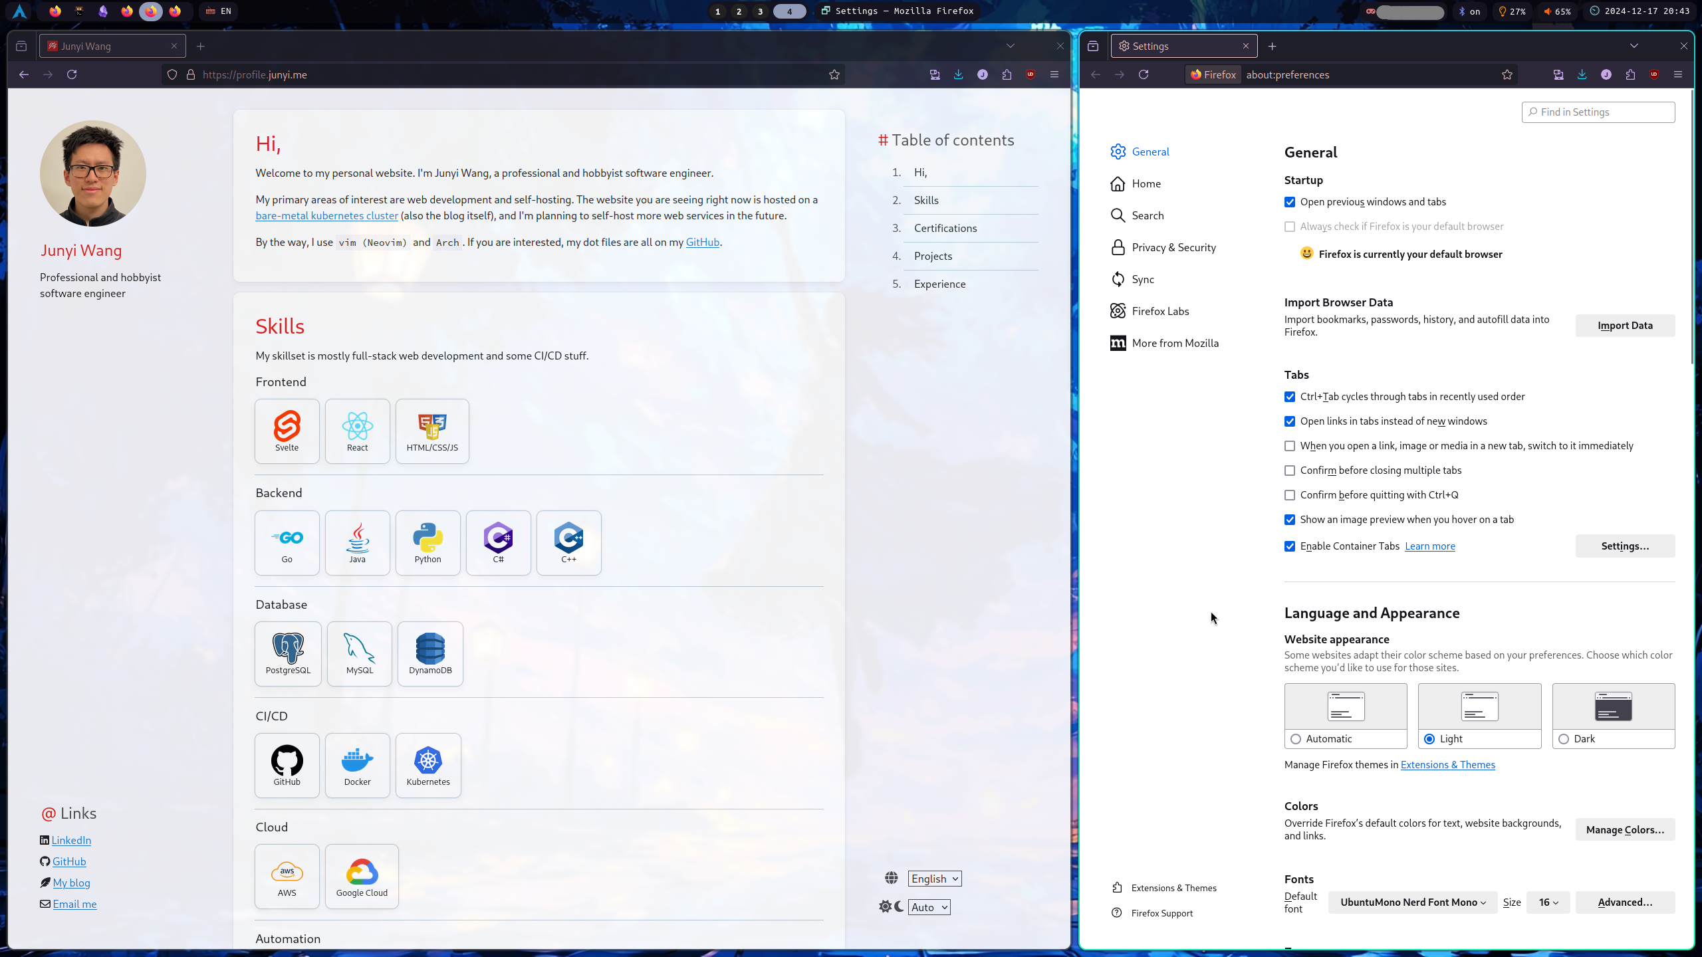Click the PostgreSQL skill card
The width and height of the screenshot is (1702, 957).
coord(288,654)
